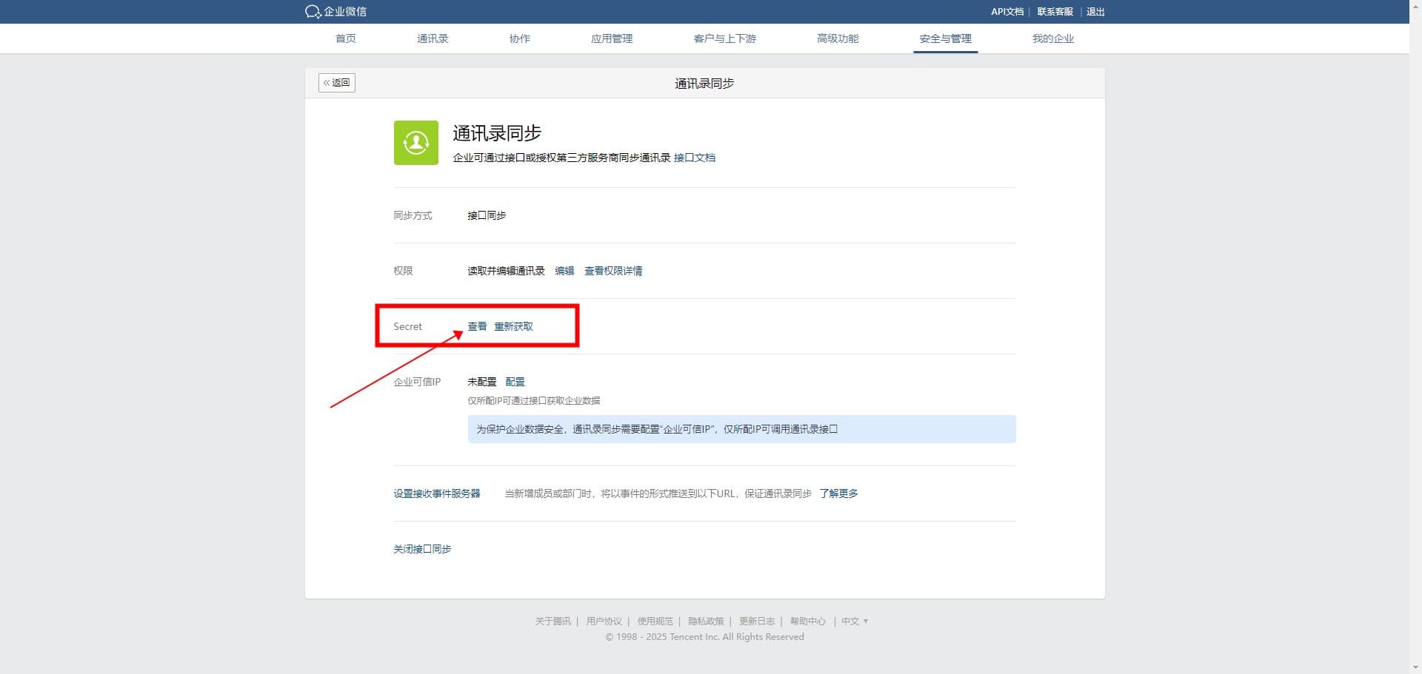The image size is (1422, 674).
Task: Click the green 通讯录同步 app icon
Action: click(415, 143)
